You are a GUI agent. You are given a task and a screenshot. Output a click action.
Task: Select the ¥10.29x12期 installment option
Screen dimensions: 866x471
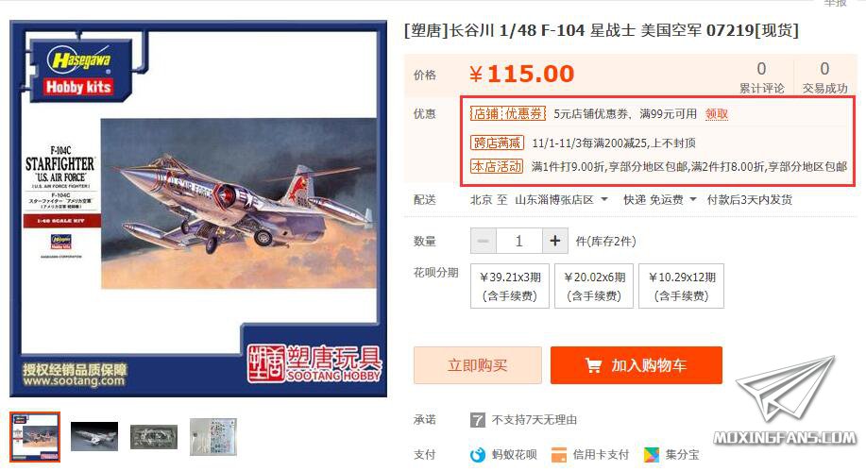tap(682, 286)
